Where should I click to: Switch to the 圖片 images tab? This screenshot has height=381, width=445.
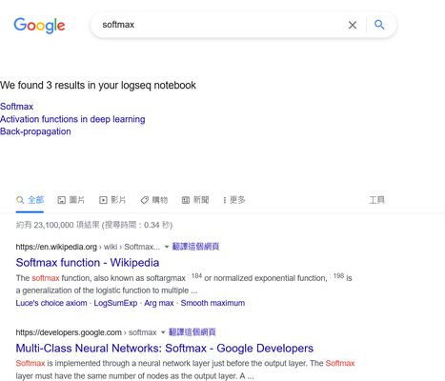tap(71, 200)
